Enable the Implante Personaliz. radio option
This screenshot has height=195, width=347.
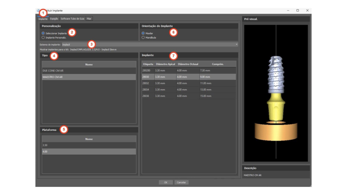43,38
